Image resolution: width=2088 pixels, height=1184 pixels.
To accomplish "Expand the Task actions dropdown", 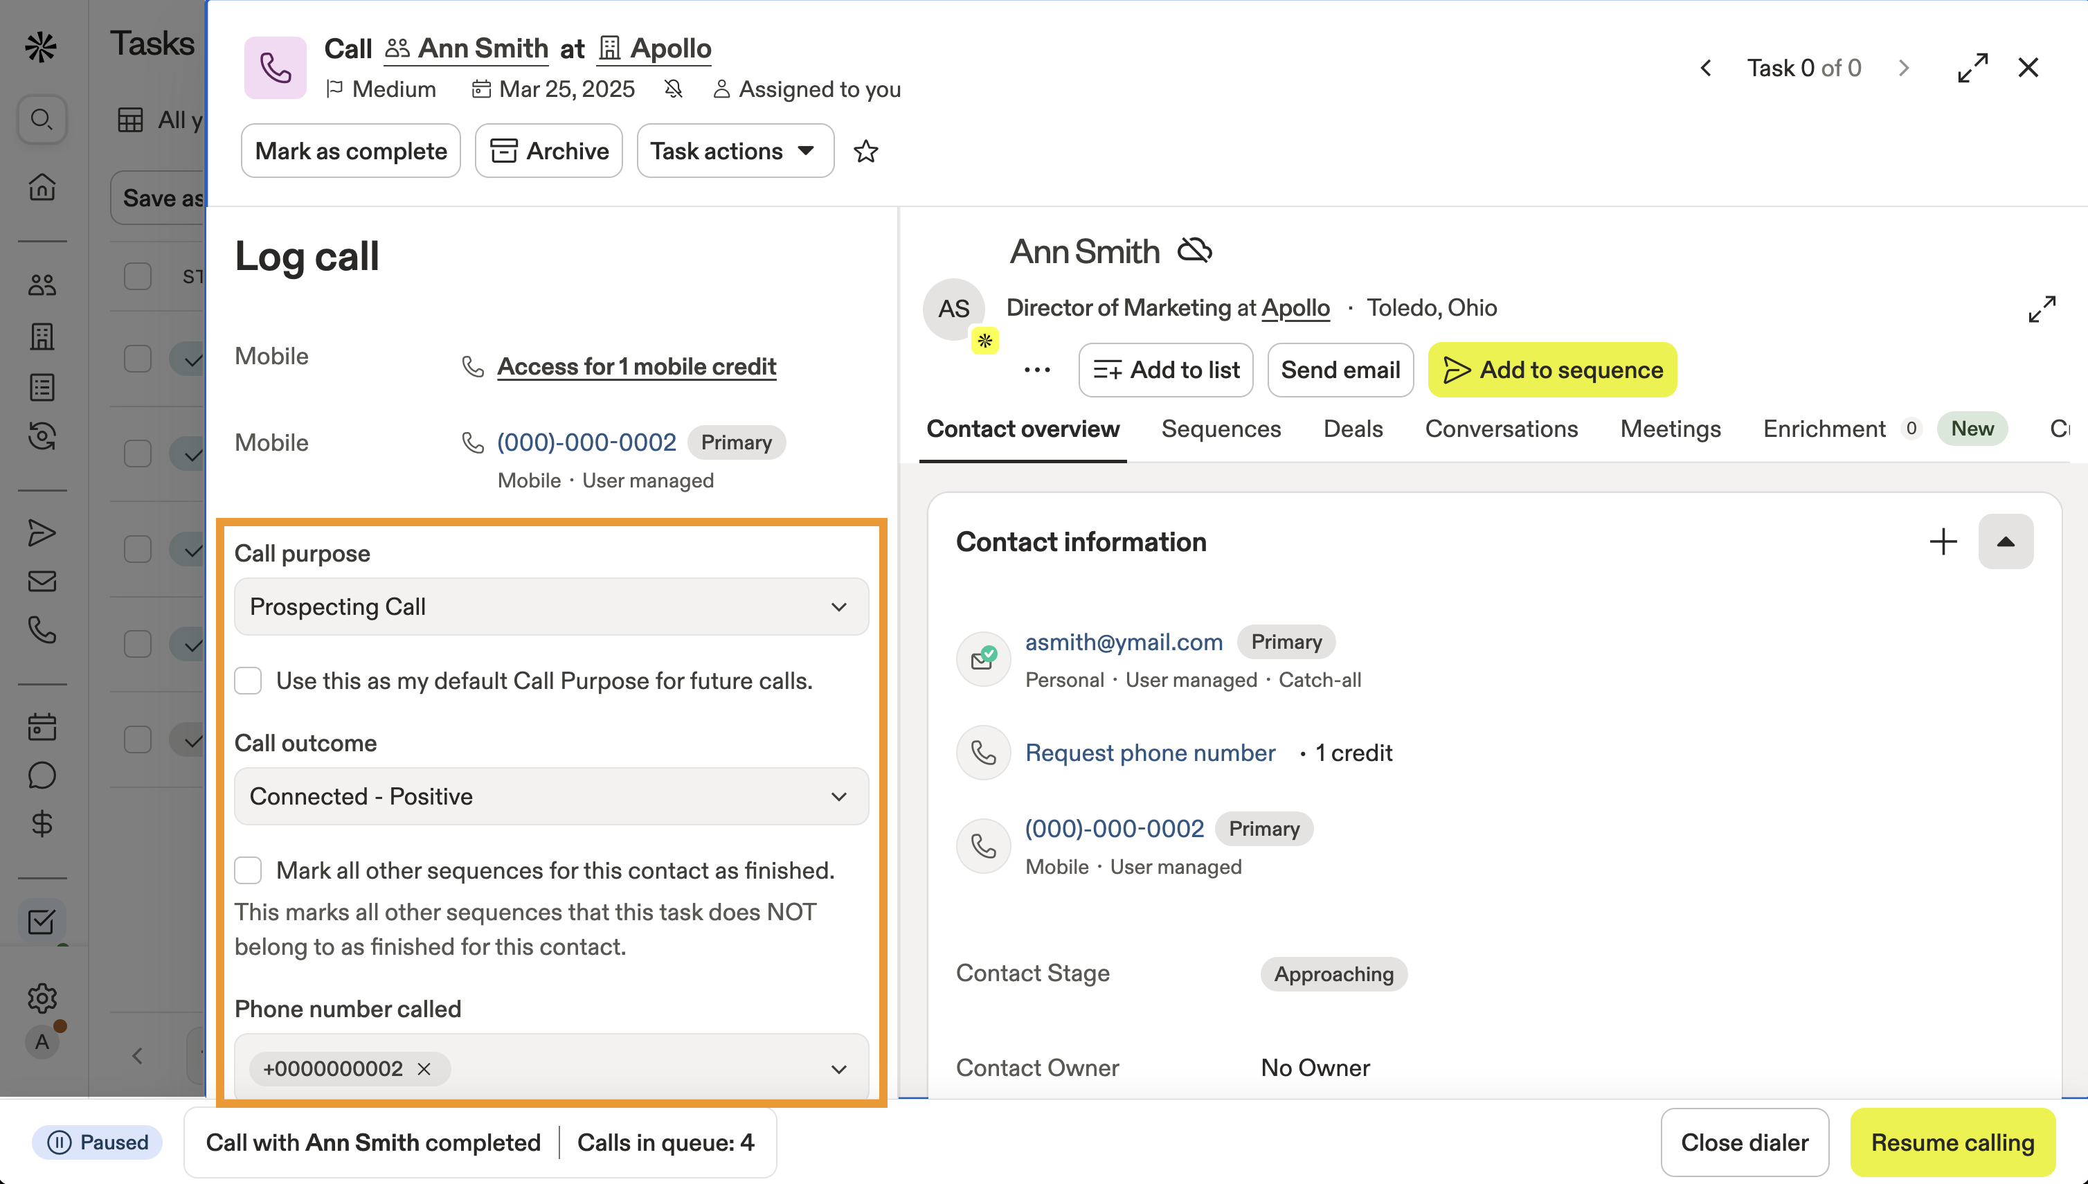I will click(x=735, y=151).
